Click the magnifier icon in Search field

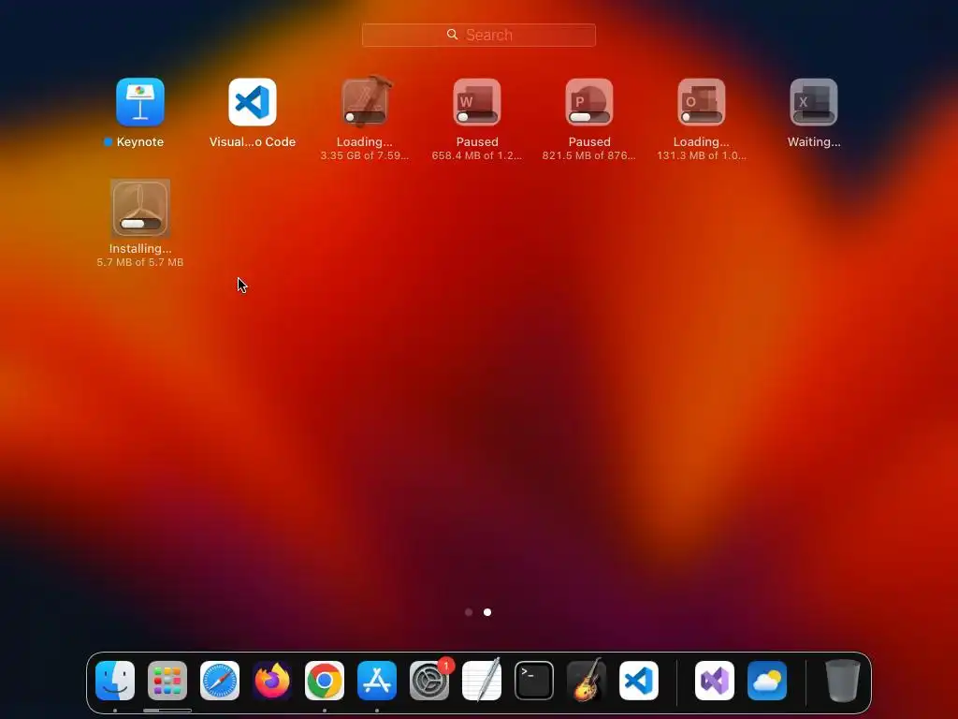452,35
